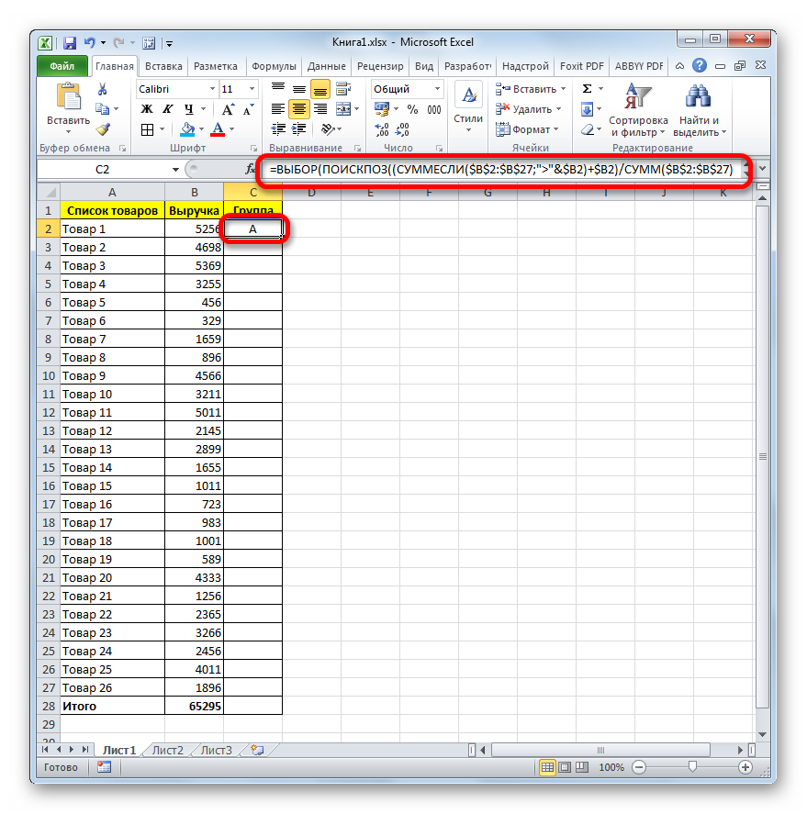Open the Файл menu button
This screenshot has height=814, width=807.
coord(62,66)
